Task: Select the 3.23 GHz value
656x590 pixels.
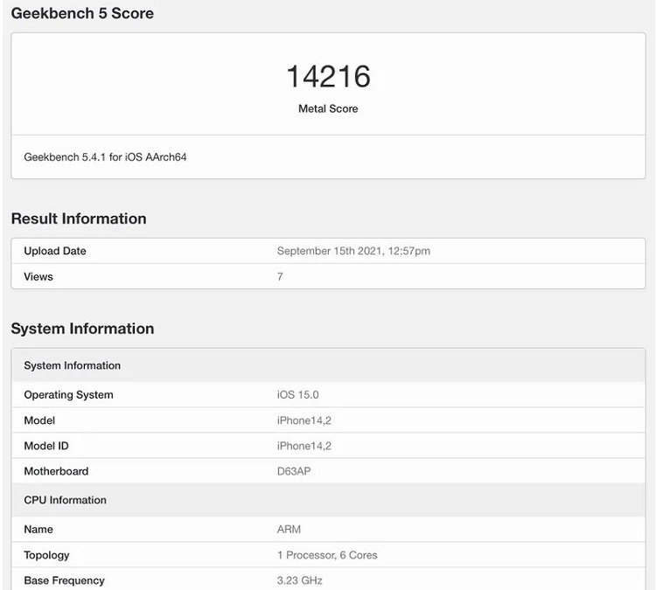Action: click(x=299, y=580)
